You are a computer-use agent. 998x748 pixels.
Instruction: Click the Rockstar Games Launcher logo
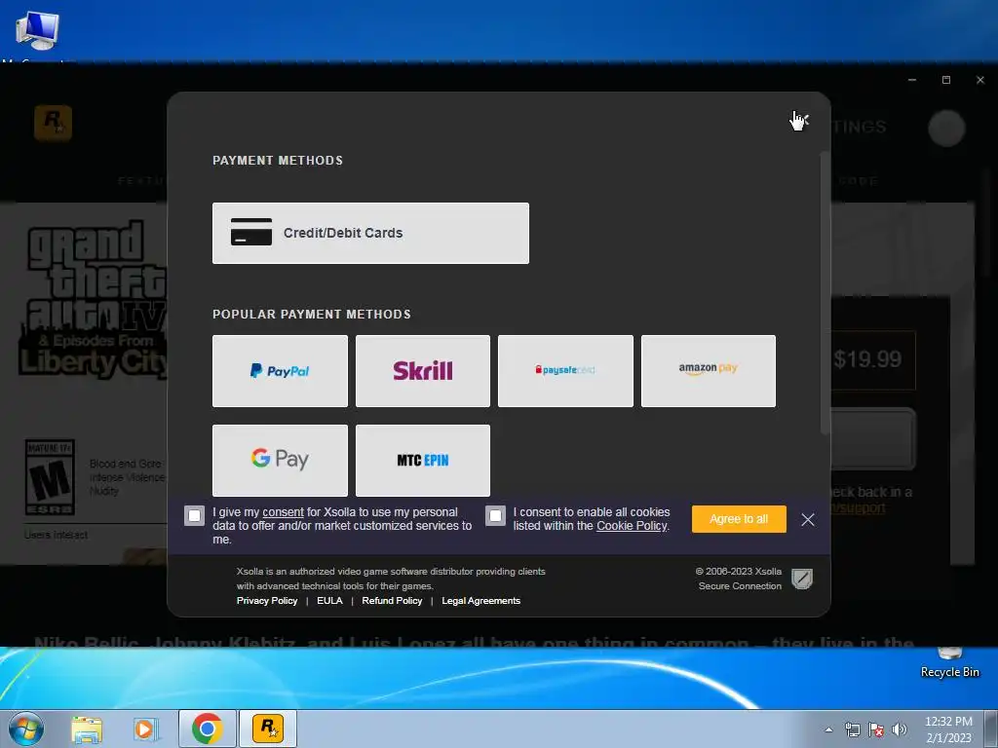point(53,123)
